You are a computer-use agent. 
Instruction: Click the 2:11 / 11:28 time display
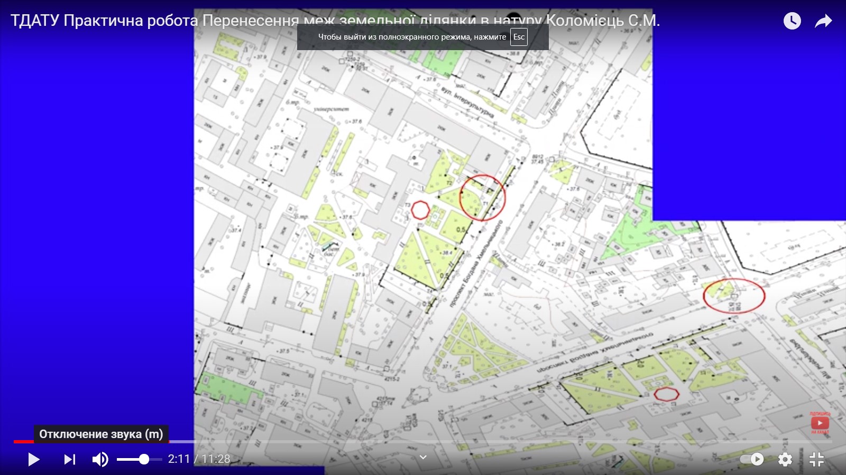(x=199, y=459)
